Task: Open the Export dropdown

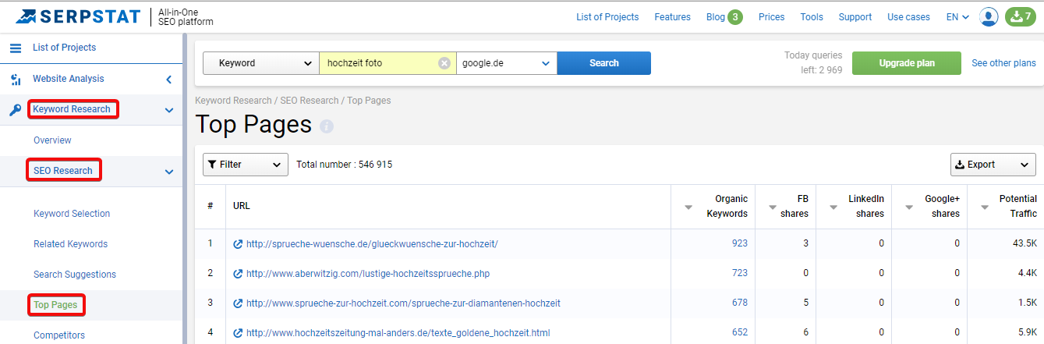Action: pyautogui.click(x=993, y=165)
